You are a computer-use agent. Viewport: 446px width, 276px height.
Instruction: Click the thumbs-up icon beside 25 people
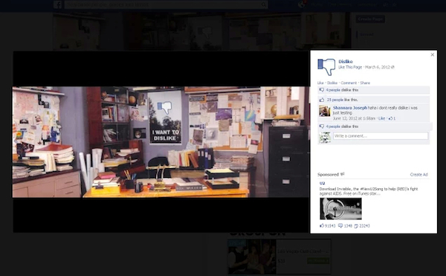pos(322,100)
